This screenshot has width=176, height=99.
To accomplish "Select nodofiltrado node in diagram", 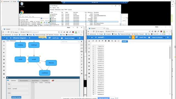I will point(45,73).
